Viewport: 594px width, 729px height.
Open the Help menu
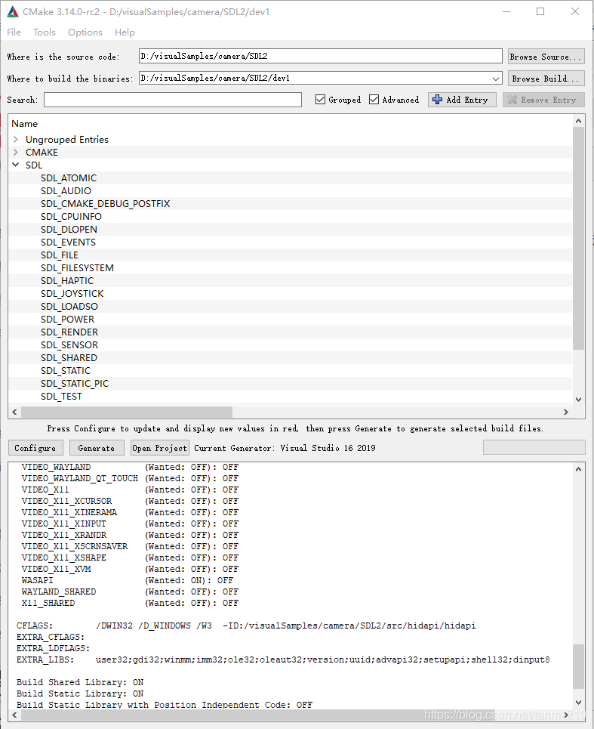pos(125,32)
